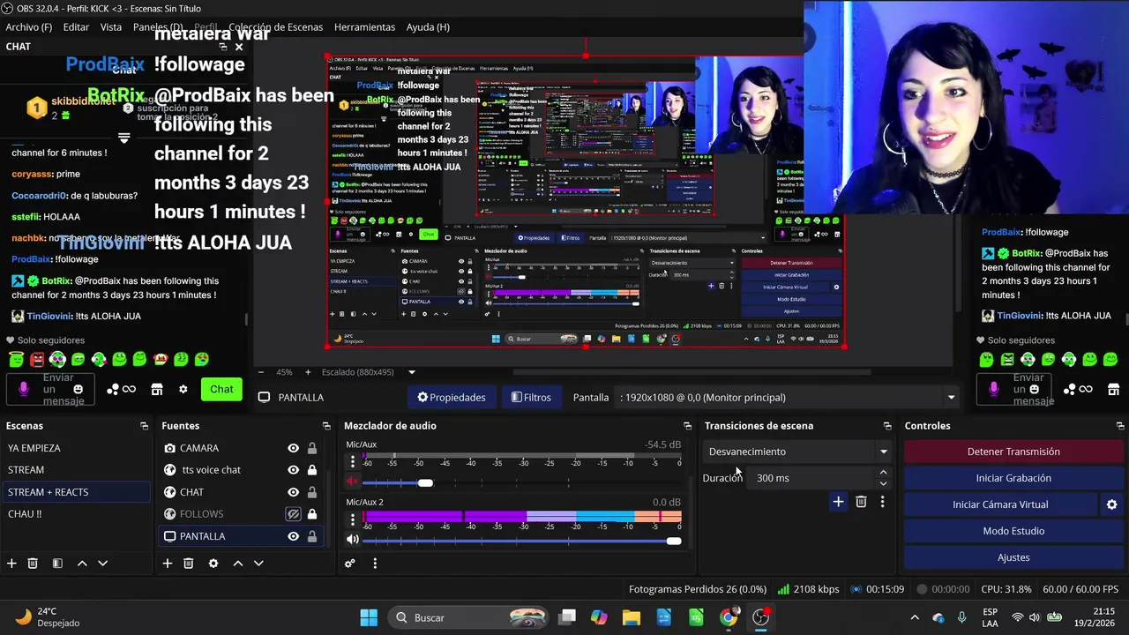Open Mic/Aux channel options dots

pyautogui.click(x=353, y=462)
